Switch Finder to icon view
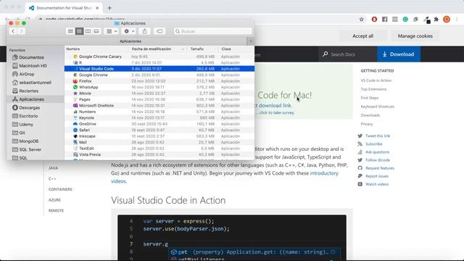 [70, 31]
